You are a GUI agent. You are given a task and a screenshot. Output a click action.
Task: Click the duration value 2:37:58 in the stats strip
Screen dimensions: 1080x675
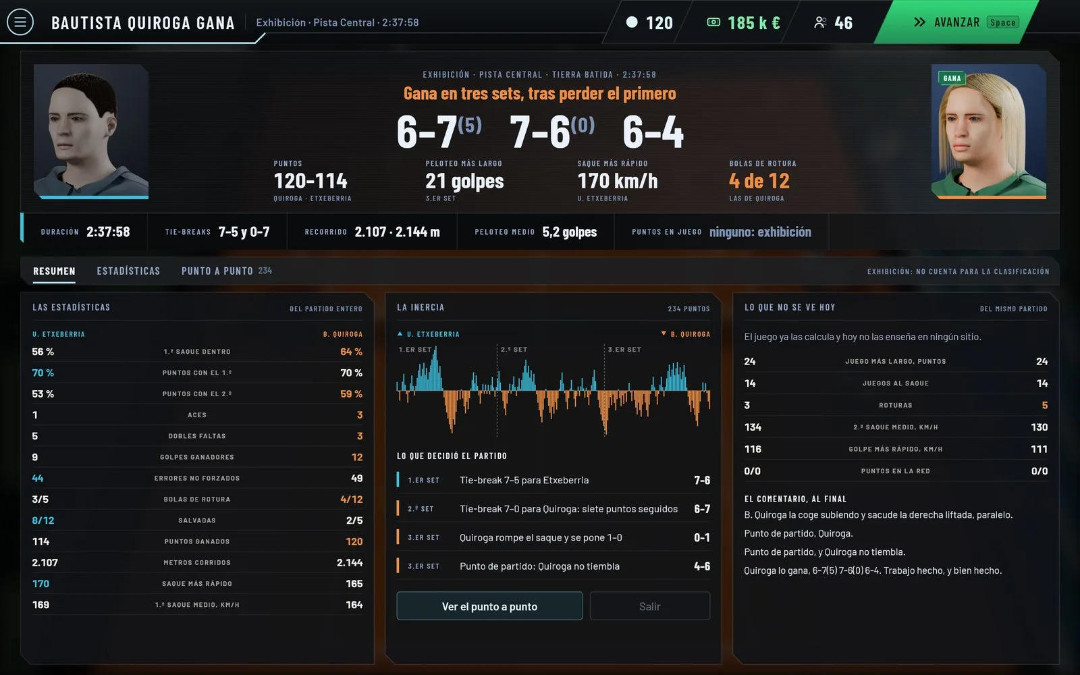[x=108, y=232]
